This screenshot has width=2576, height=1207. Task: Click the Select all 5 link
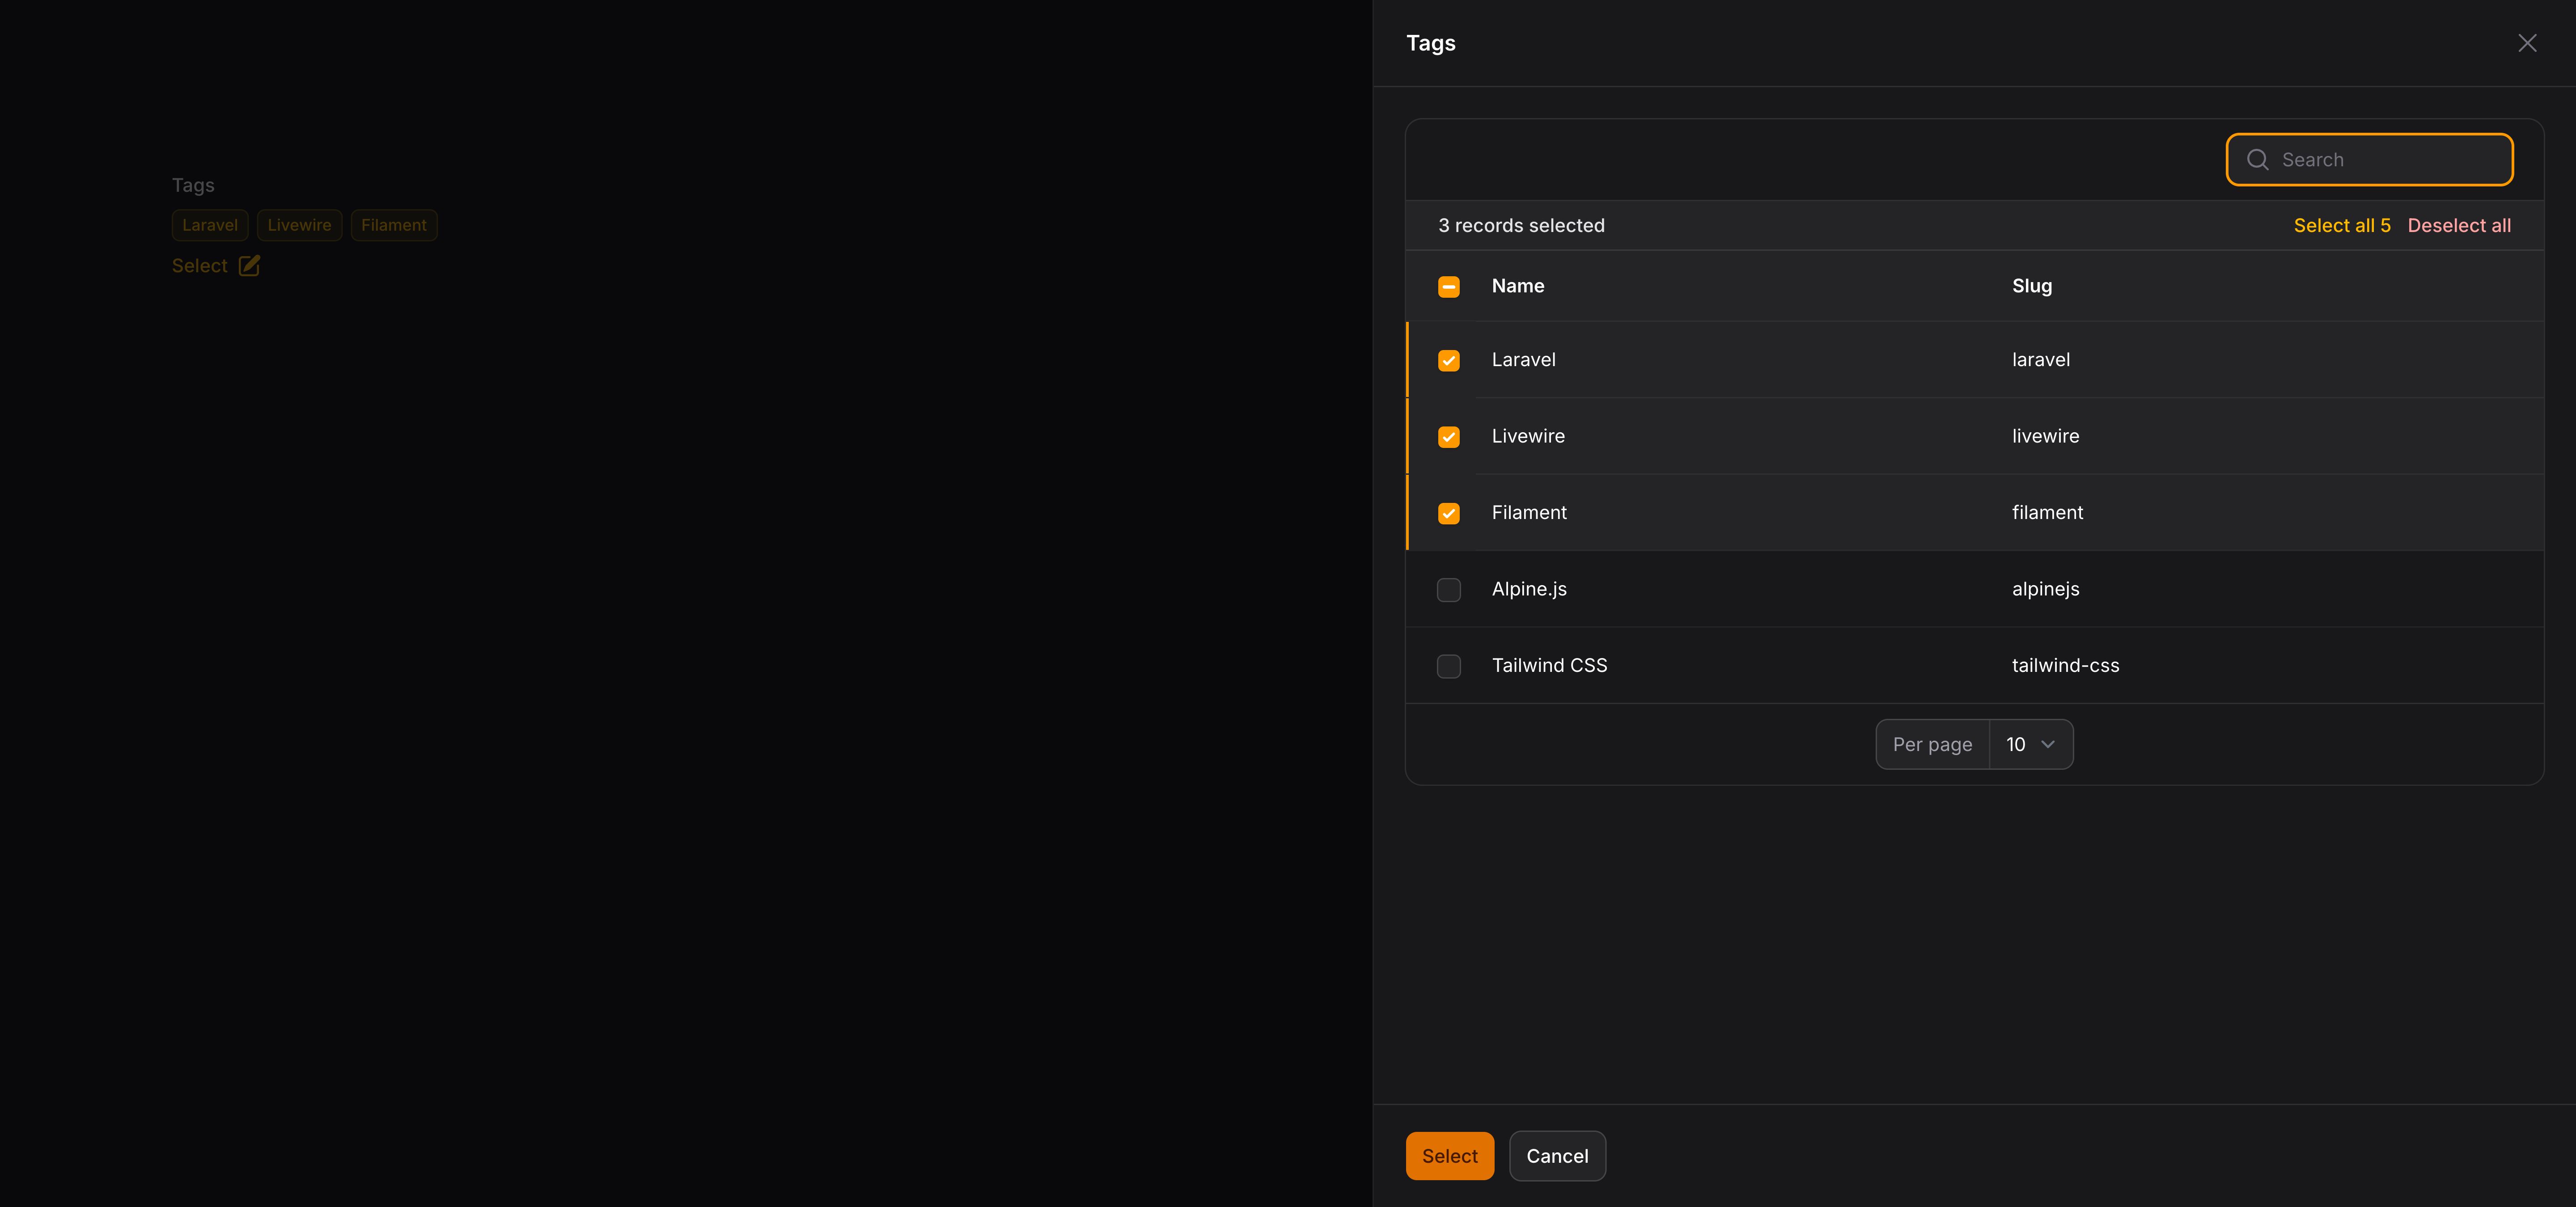2342,226
